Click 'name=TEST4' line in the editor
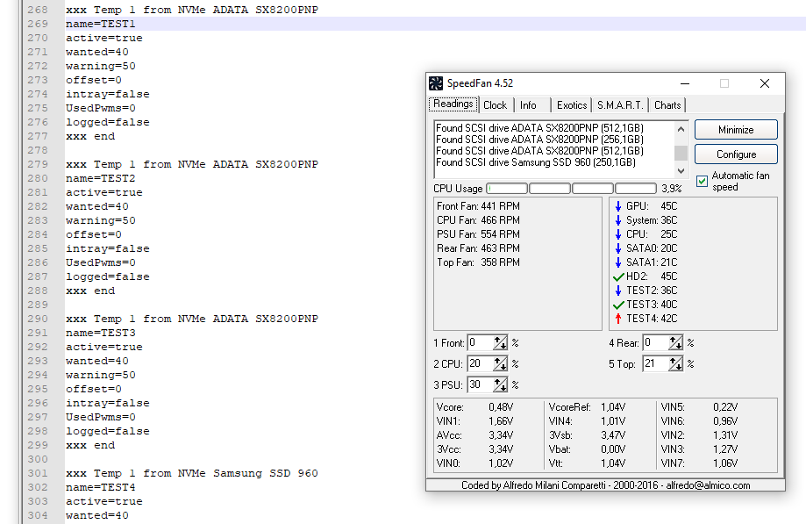Image resolution: width=806 pixels, height=524 pixels. point(101,487)
